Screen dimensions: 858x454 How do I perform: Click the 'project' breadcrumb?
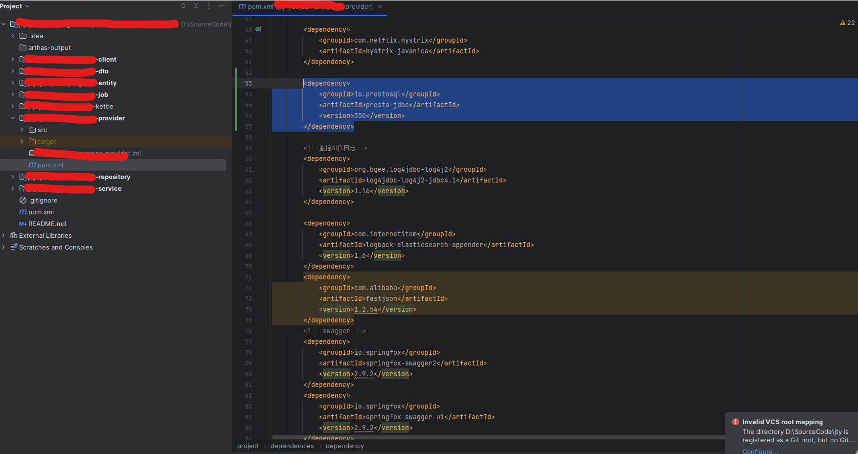point(248,446)
